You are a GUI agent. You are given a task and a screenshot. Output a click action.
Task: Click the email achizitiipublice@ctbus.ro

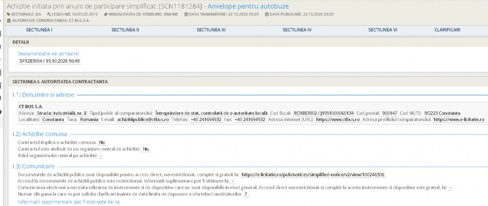pos(143,119)
